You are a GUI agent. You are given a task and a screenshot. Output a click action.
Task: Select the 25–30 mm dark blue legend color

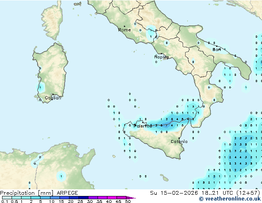pyautogui.click(x=83, y=198)
